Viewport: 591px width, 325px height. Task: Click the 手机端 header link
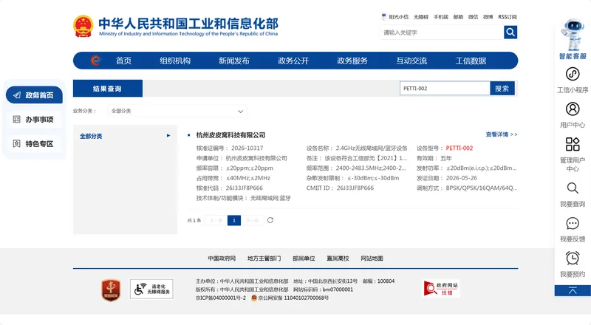pyautogui.click(x=440, y=17)
